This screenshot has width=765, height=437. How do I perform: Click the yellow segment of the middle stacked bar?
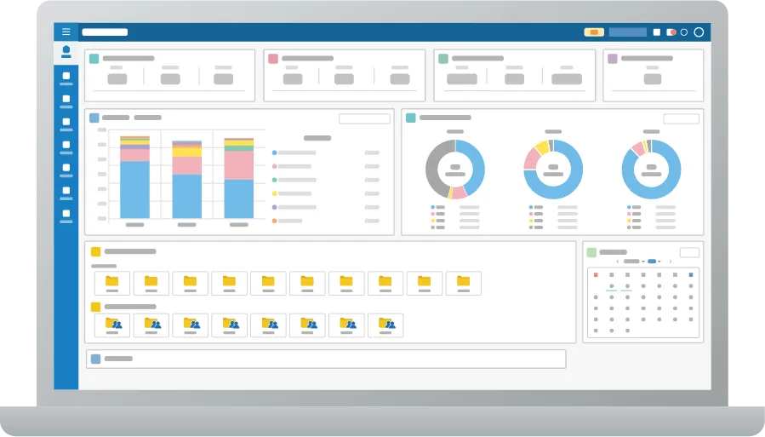coord(187,152)
